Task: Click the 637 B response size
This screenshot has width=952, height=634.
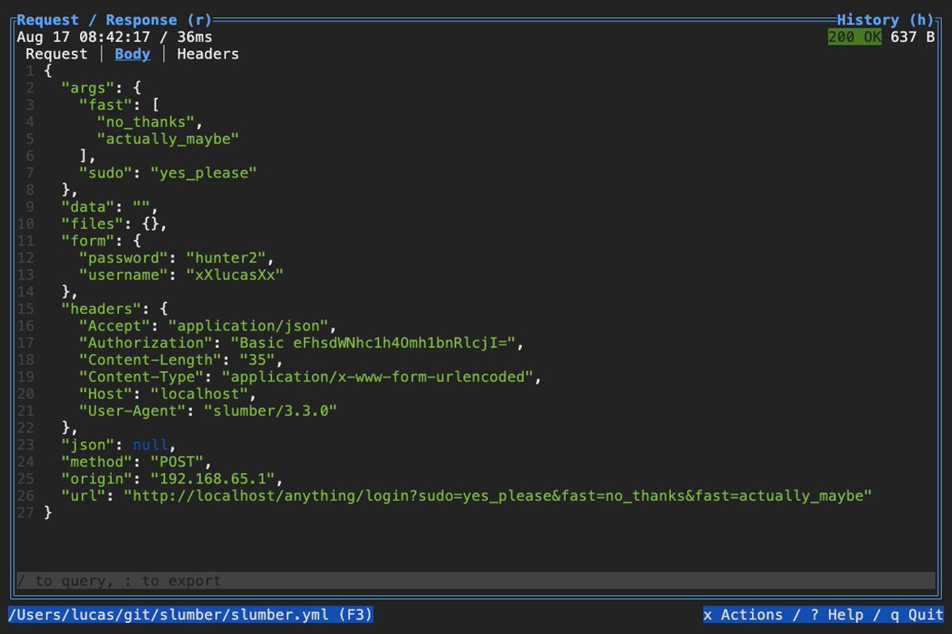Action: tap(912, 36)
